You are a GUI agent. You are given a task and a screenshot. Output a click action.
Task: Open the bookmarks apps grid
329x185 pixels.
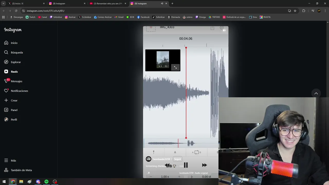[x=3, y=17]
